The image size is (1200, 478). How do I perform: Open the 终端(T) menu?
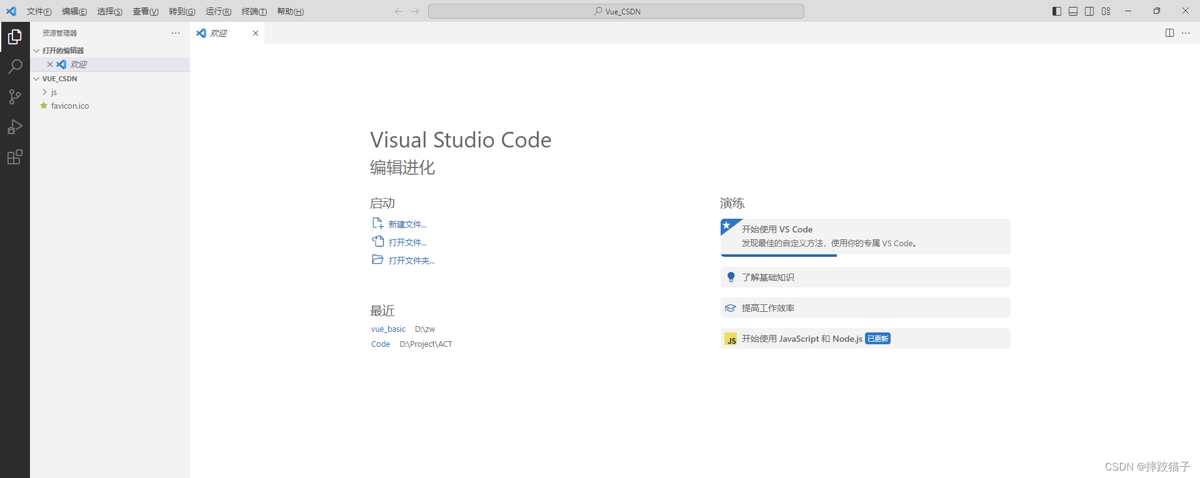tap(254, 11)
